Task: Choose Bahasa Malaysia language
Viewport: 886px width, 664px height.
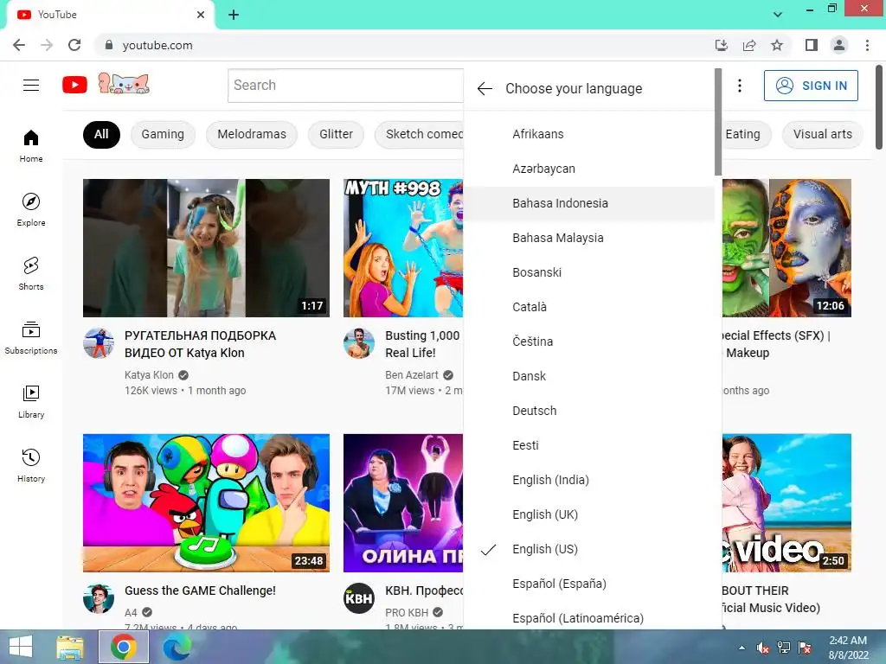Action: coord(589,238)
